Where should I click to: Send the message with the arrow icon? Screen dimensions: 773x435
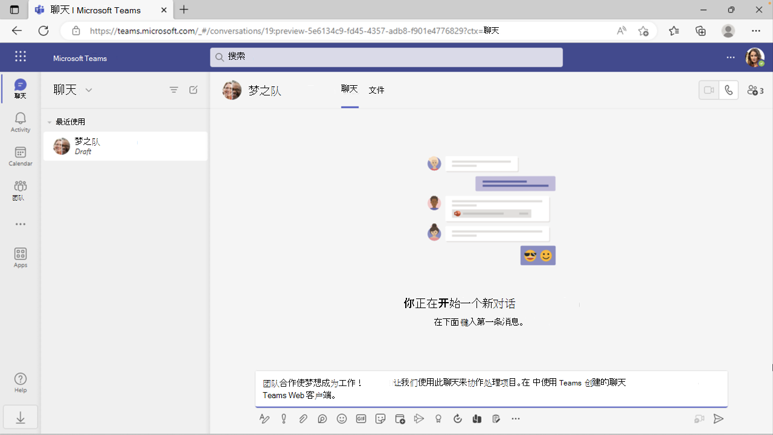pyautogui.click(x=719, y=419)
